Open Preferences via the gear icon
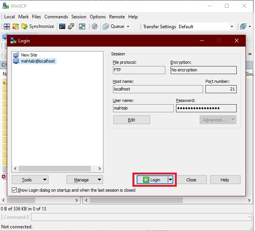Viewport: 255px width, 231px height. pos(95,26)
